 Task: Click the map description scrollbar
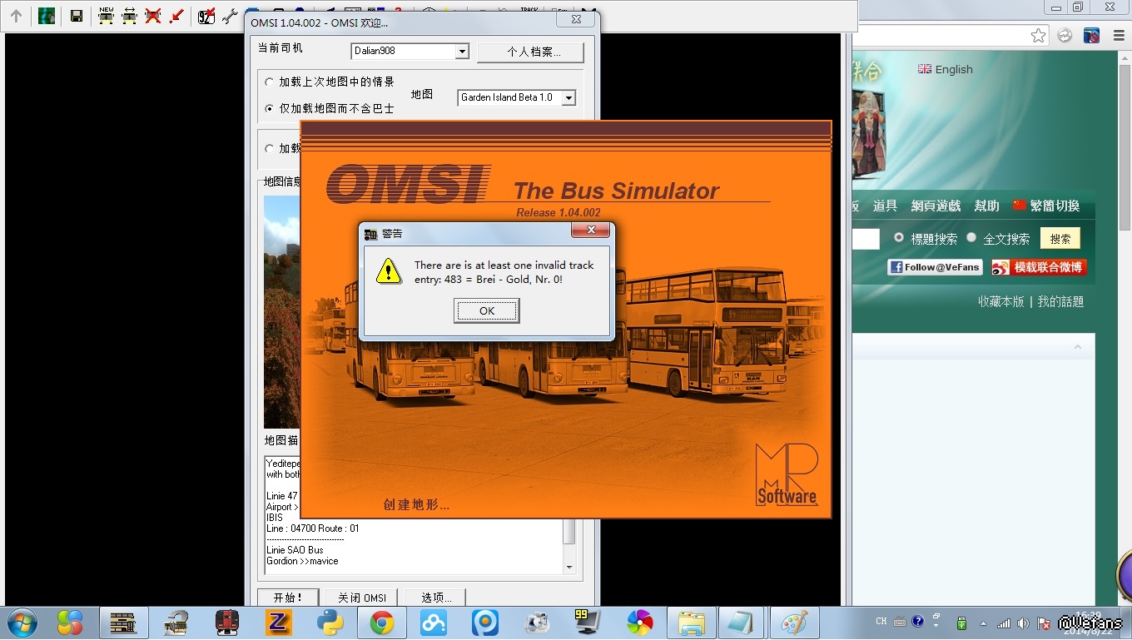569,531
